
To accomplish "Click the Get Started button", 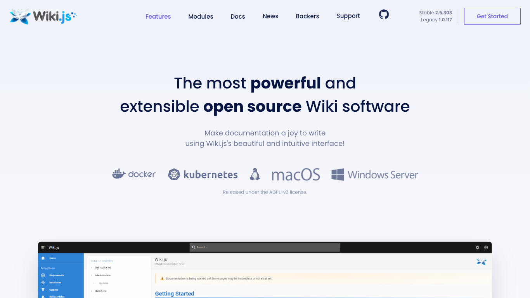I will click(492, 16).
